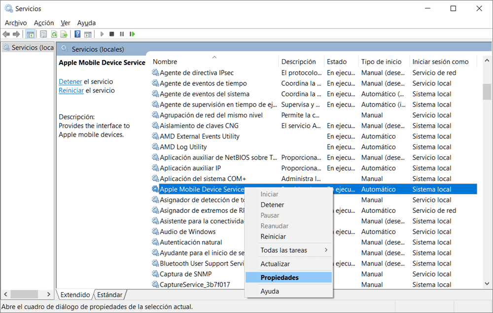Viewport: 493px width, 313px height.
Task: Toggle the show/hide action pane icon
Action: (x=88, y=34)
